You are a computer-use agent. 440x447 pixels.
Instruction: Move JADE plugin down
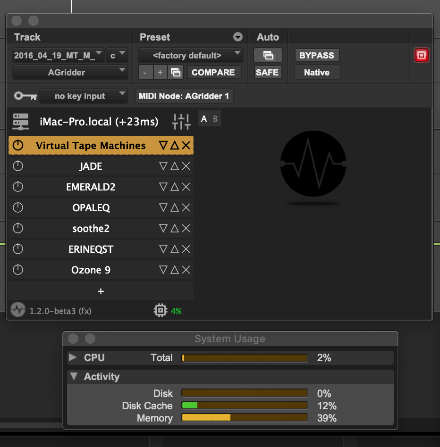[163, 166]
